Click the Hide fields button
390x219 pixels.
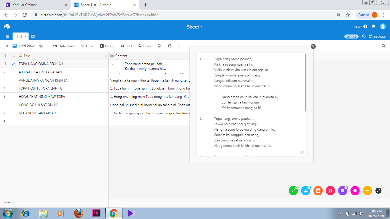[x=64, y=46]
